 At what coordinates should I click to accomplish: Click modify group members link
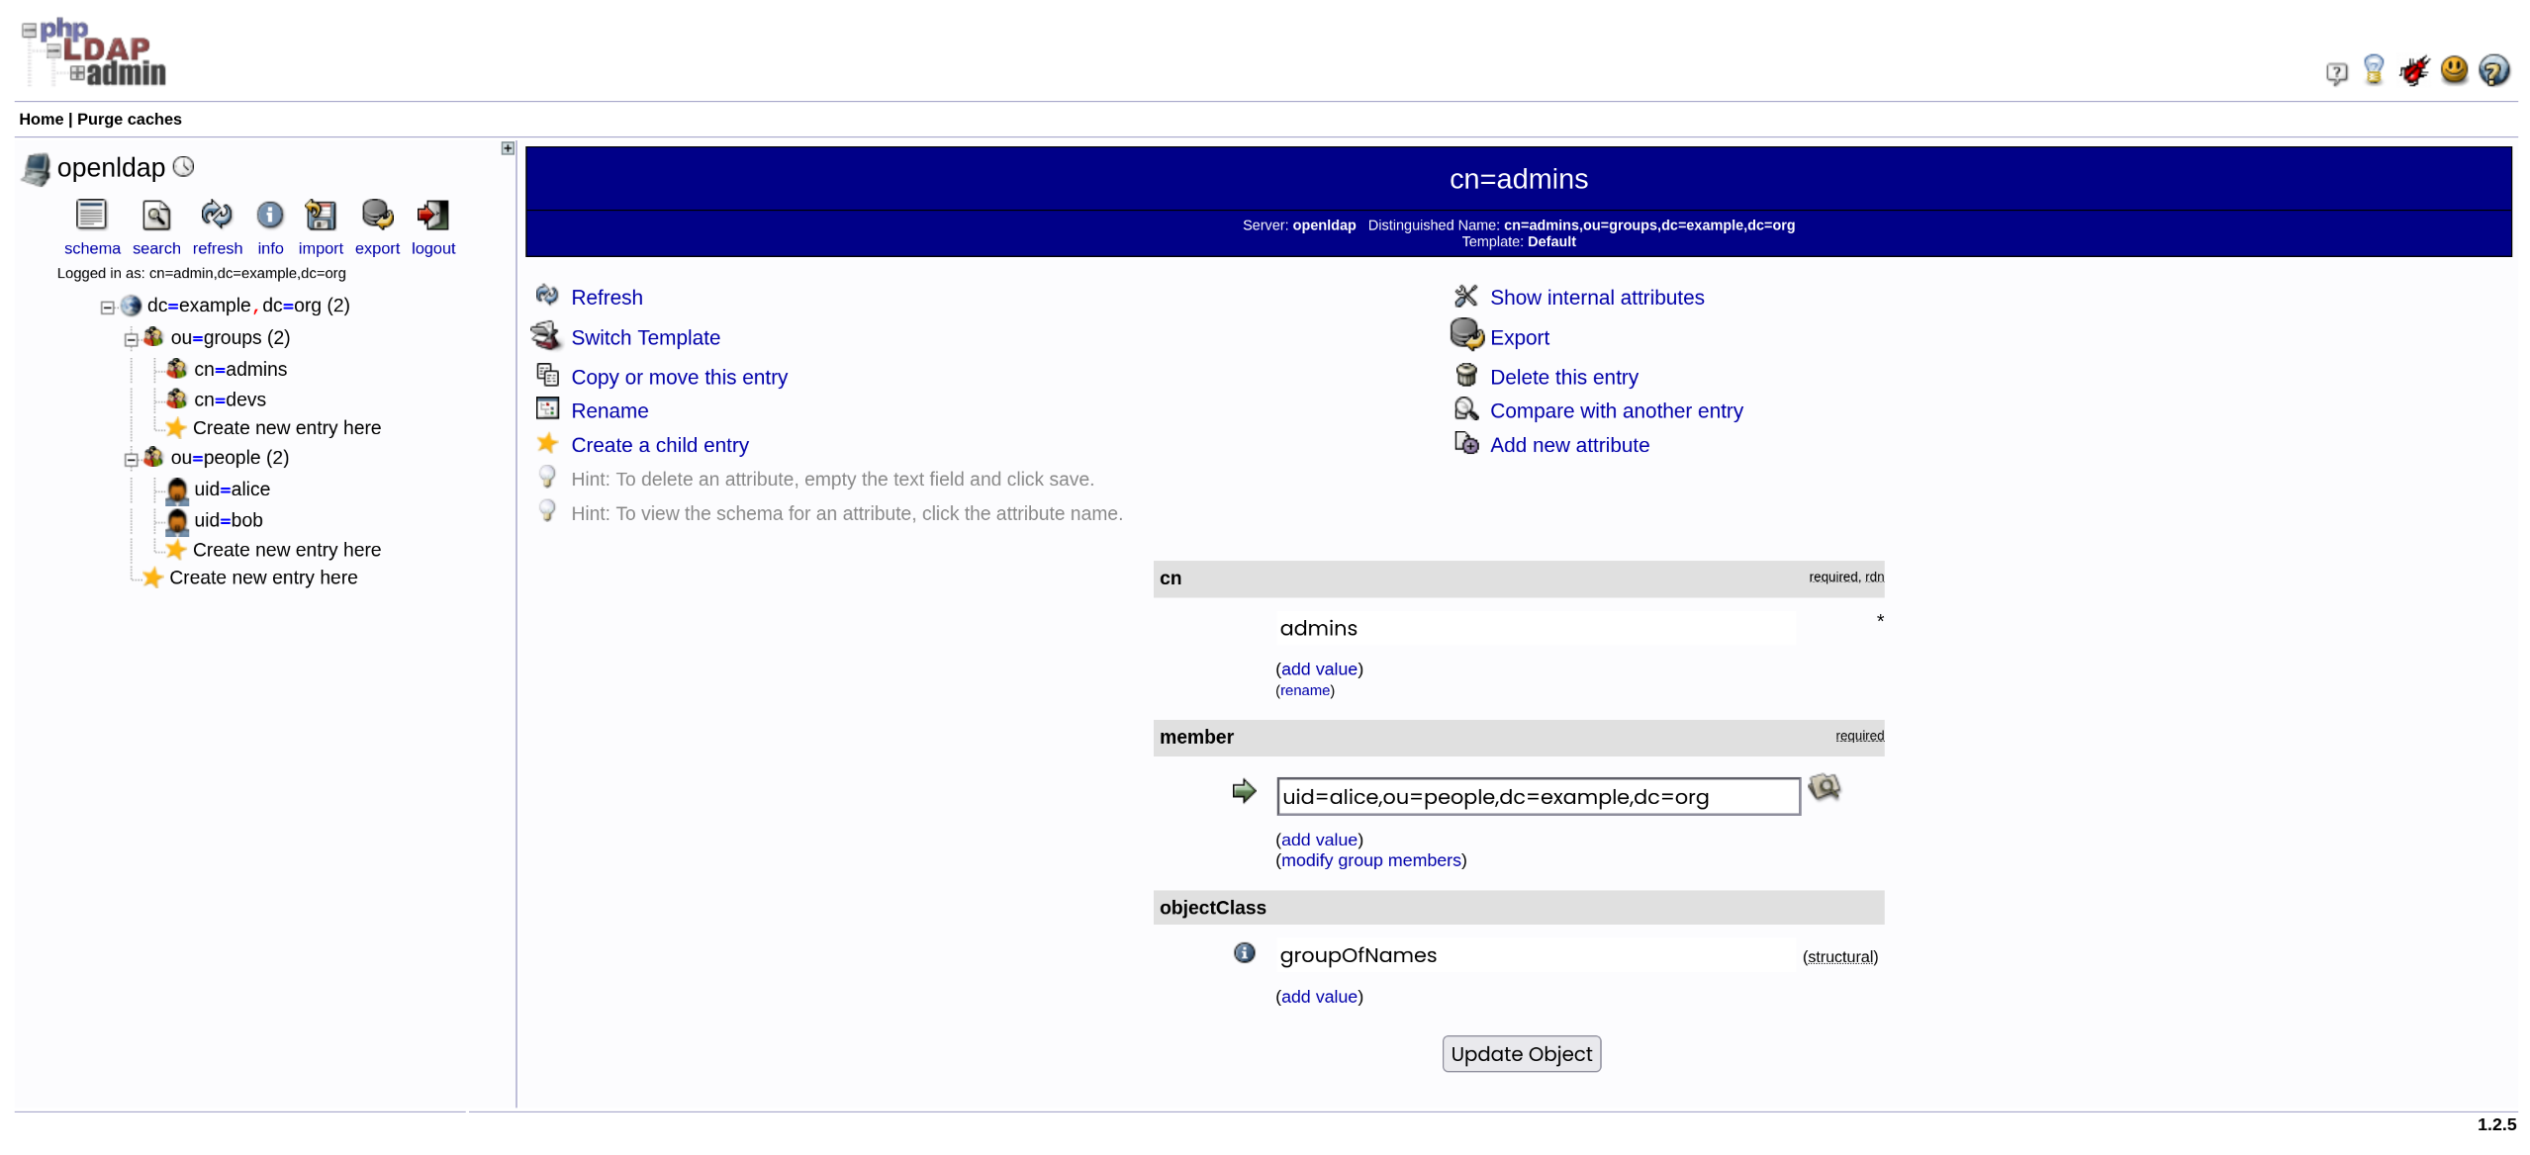pyautogui.click(x=1370, y=860)
